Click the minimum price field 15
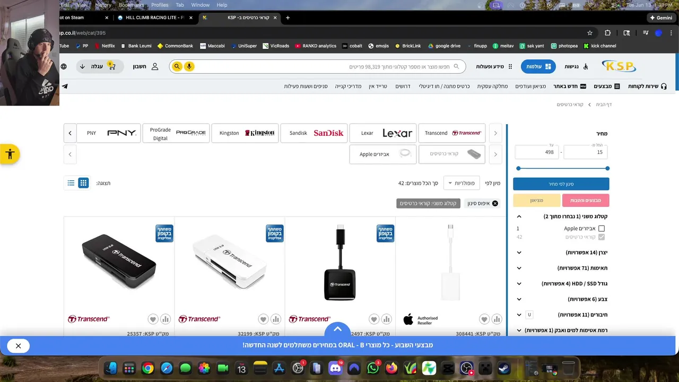Viewport: 679px width, 382px height. (x=586, y=152)
